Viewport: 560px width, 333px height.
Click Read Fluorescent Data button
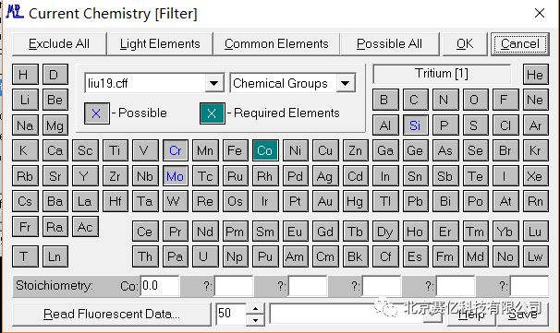(112, 314)
